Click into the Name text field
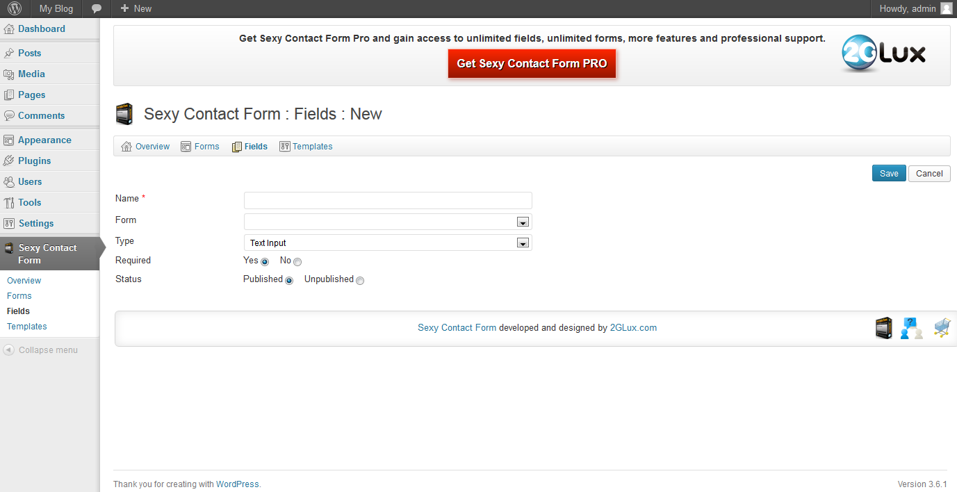 tap(388, 201)
